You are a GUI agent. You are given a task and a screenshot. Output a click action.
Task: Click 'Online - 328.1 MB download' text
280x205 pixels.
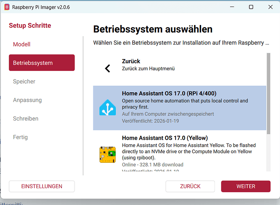153,164
